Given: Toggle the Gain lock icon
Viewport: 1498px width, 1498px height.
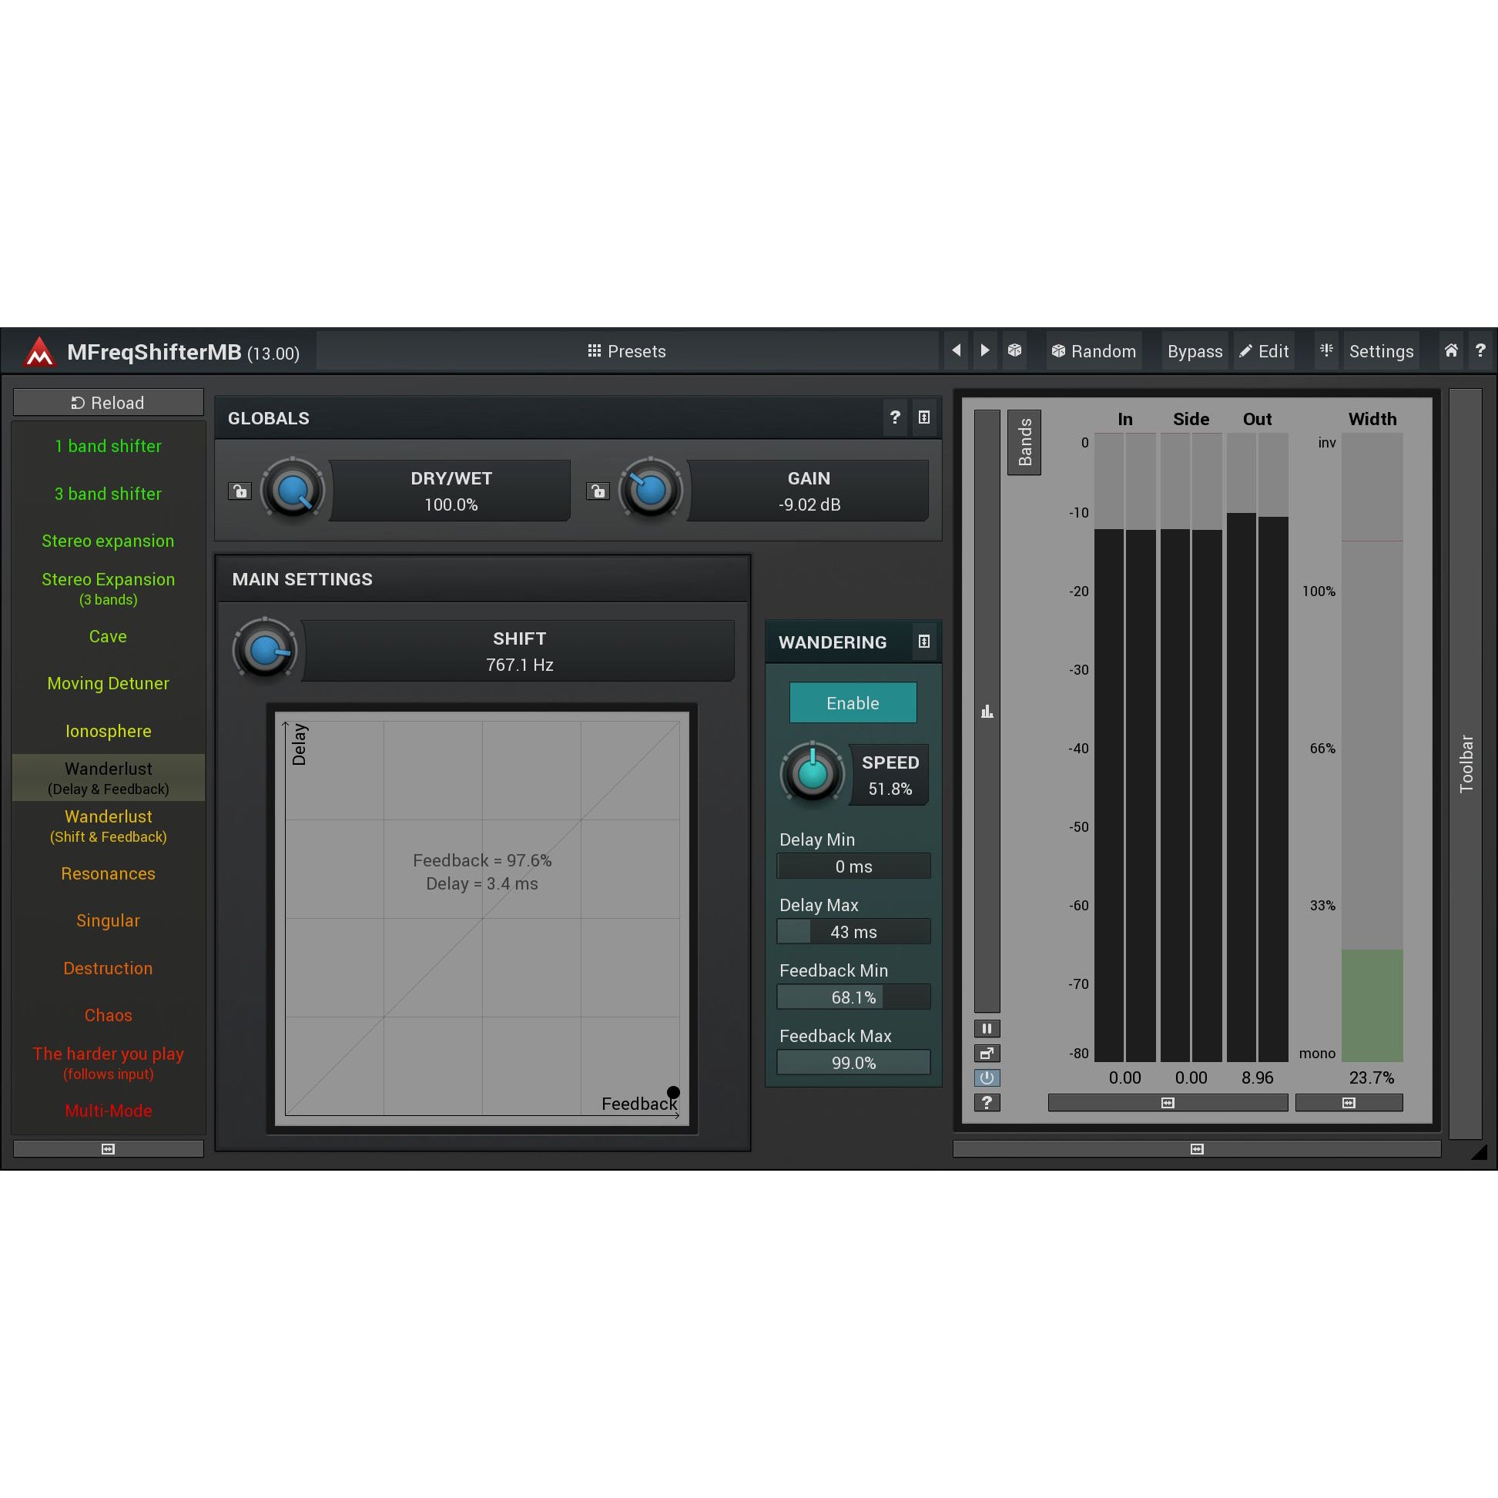Looking at the screenshot, I should [597, 491].
